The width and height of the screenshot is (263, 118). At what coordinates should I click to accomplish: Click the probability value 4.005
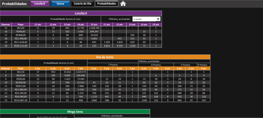click(x=94, y=39)
